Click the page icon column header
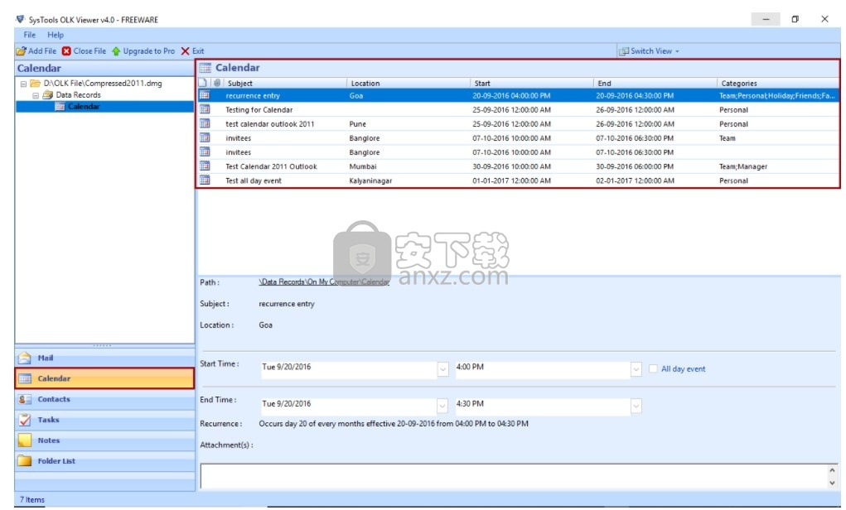This screenshot has height=510, width=846. [203, 83]
